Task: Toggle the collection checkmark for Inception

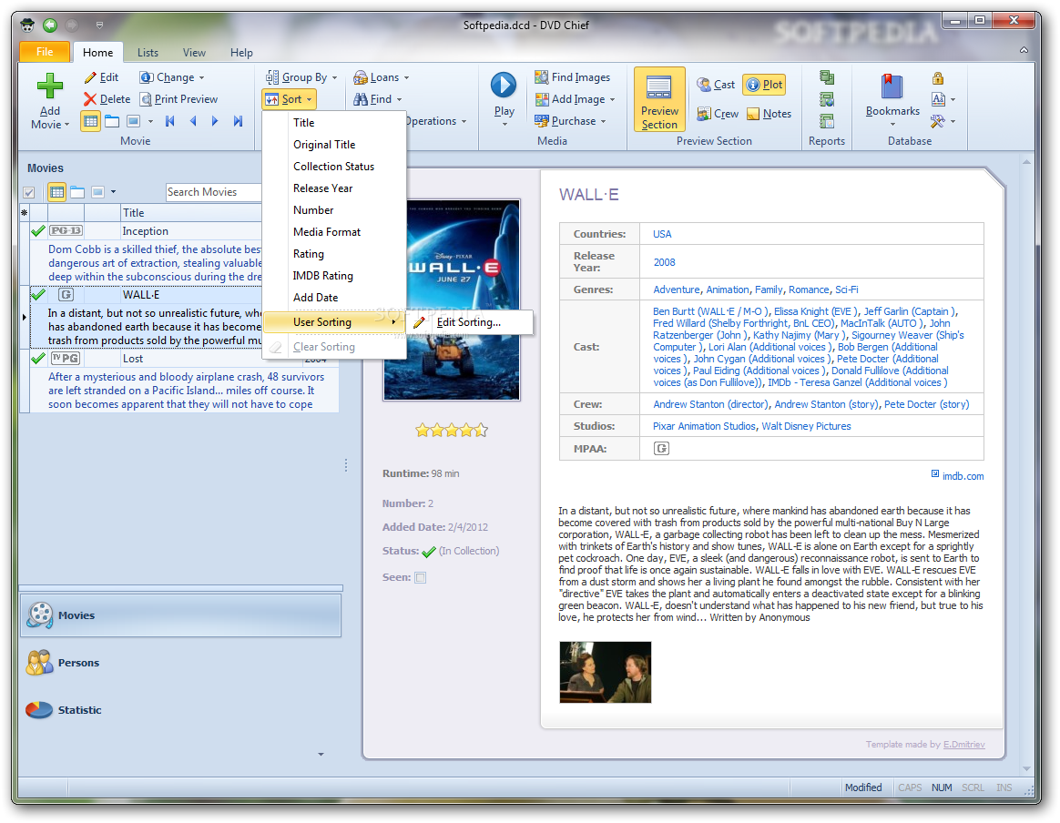Action: click(38, 231)
